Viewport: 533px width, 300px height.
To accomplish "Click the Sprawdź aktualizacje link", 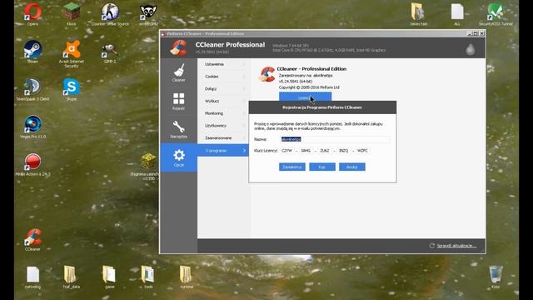I will (x=456, y=246).
